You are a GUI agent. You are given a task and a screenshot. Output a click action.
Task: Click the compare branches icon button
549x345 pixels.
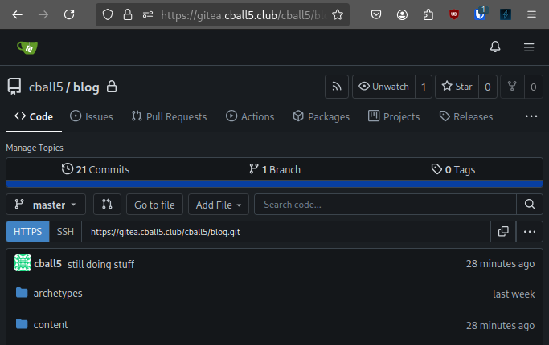(107, 204)
